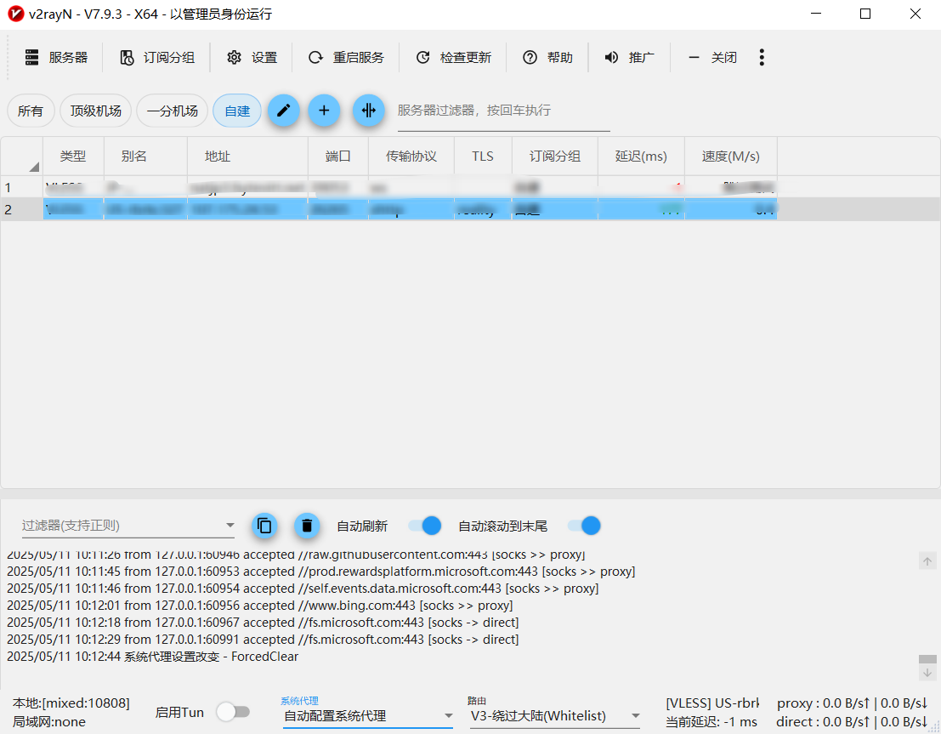Screen dimensions: 941x734
Task: Switch to the 顶级机场 group tab
Action: click(x=94, y=111)
